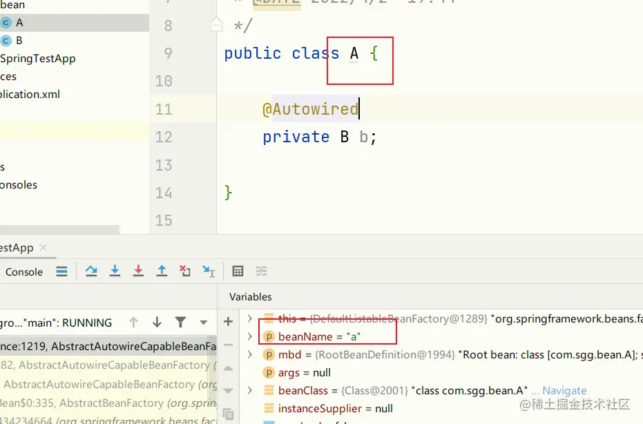Screen dimensions: 643x424
Task: Click Drop Frame icon
Action: coord(185,271)
